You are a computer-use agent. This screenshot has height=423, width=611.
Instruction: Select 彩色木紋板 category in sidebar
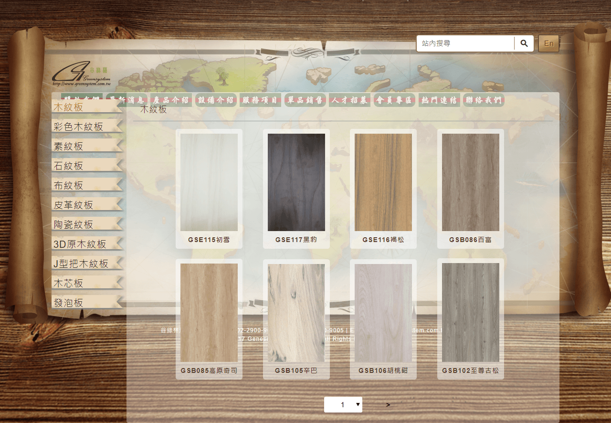click(87, 127)
